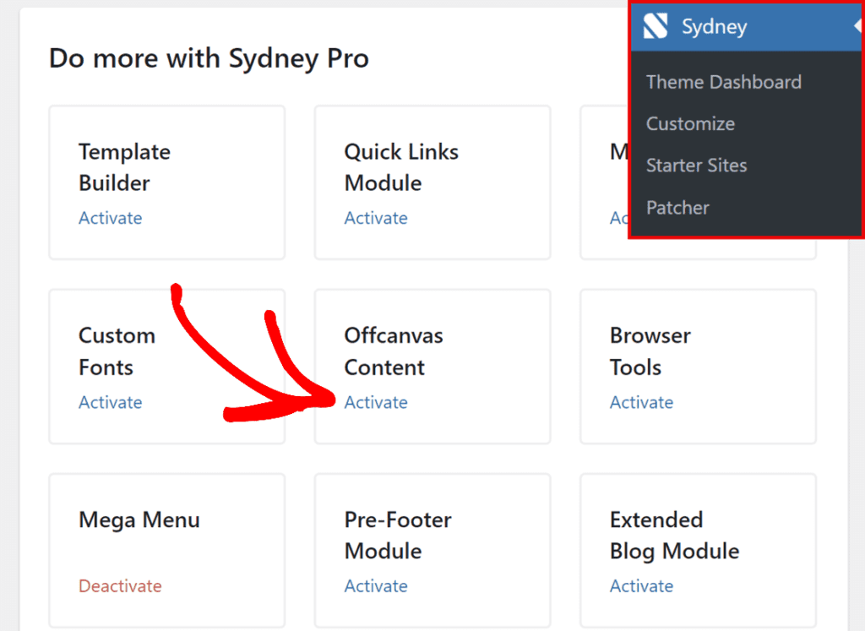Activate the Custom Fonts module
Image resolution: width=865 pixels, height=631 pixels.
(x=110, y=402)
